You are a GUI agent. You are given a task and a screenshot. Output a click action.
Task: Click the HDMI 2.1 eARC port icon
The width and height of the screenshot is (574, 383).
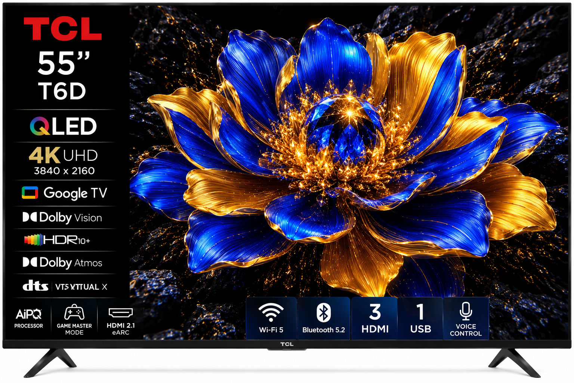[x=121, y=313]
